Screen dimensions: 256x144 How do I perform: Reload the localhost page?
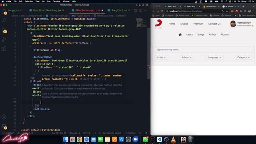162,11
